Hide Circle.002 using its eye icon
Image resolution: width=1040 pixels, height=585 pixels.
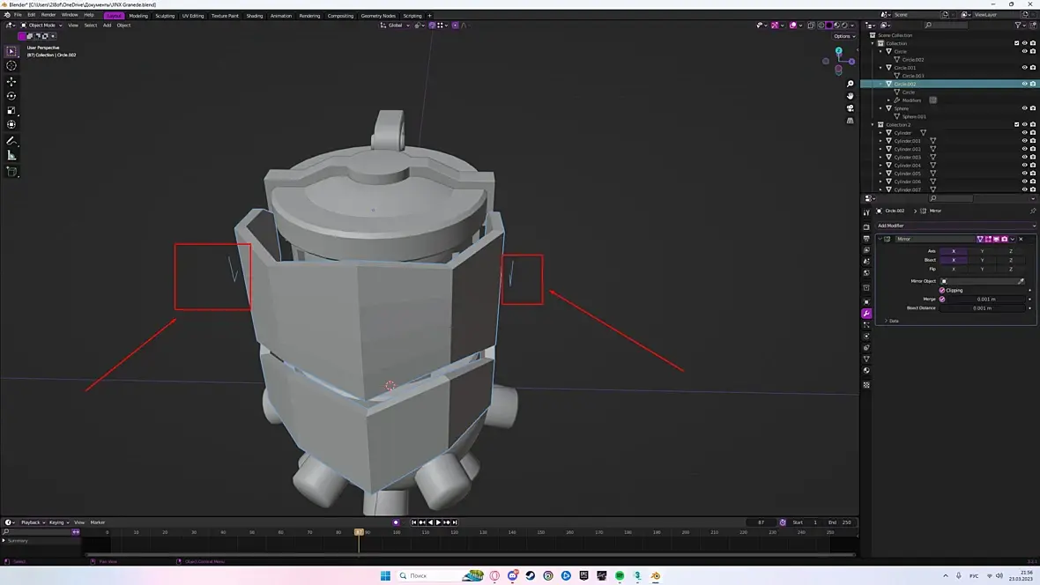point(1024,84)
